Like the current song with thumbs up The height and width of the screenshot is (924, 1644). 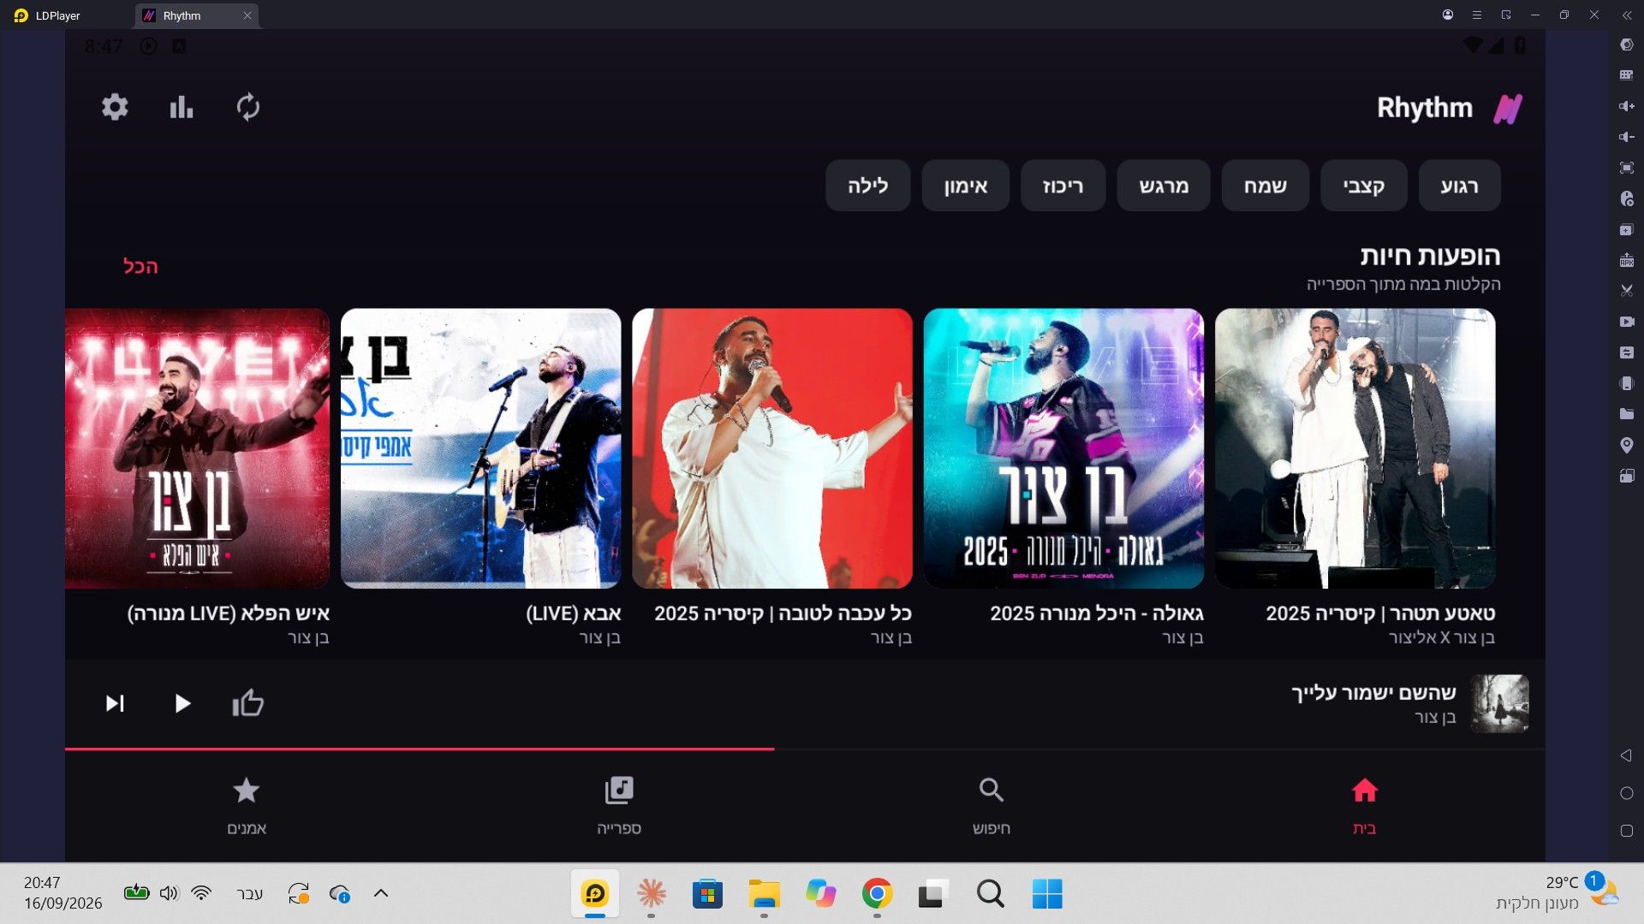click(247, 703)
